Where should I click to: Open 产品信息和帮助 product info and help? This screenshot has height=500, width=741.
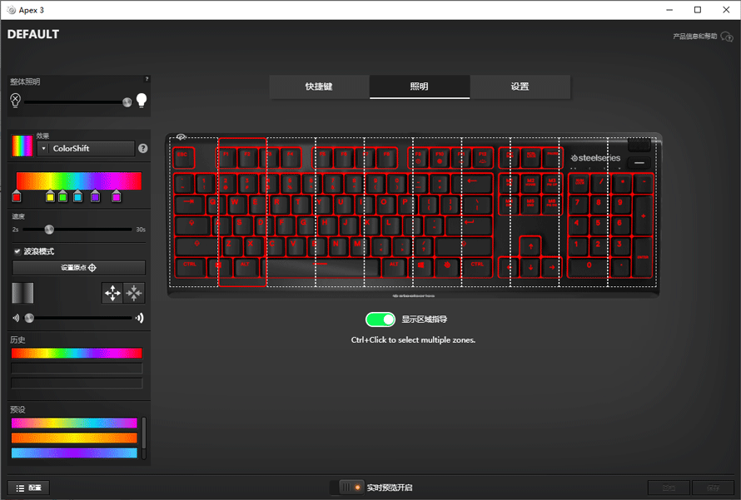[703, 37]
